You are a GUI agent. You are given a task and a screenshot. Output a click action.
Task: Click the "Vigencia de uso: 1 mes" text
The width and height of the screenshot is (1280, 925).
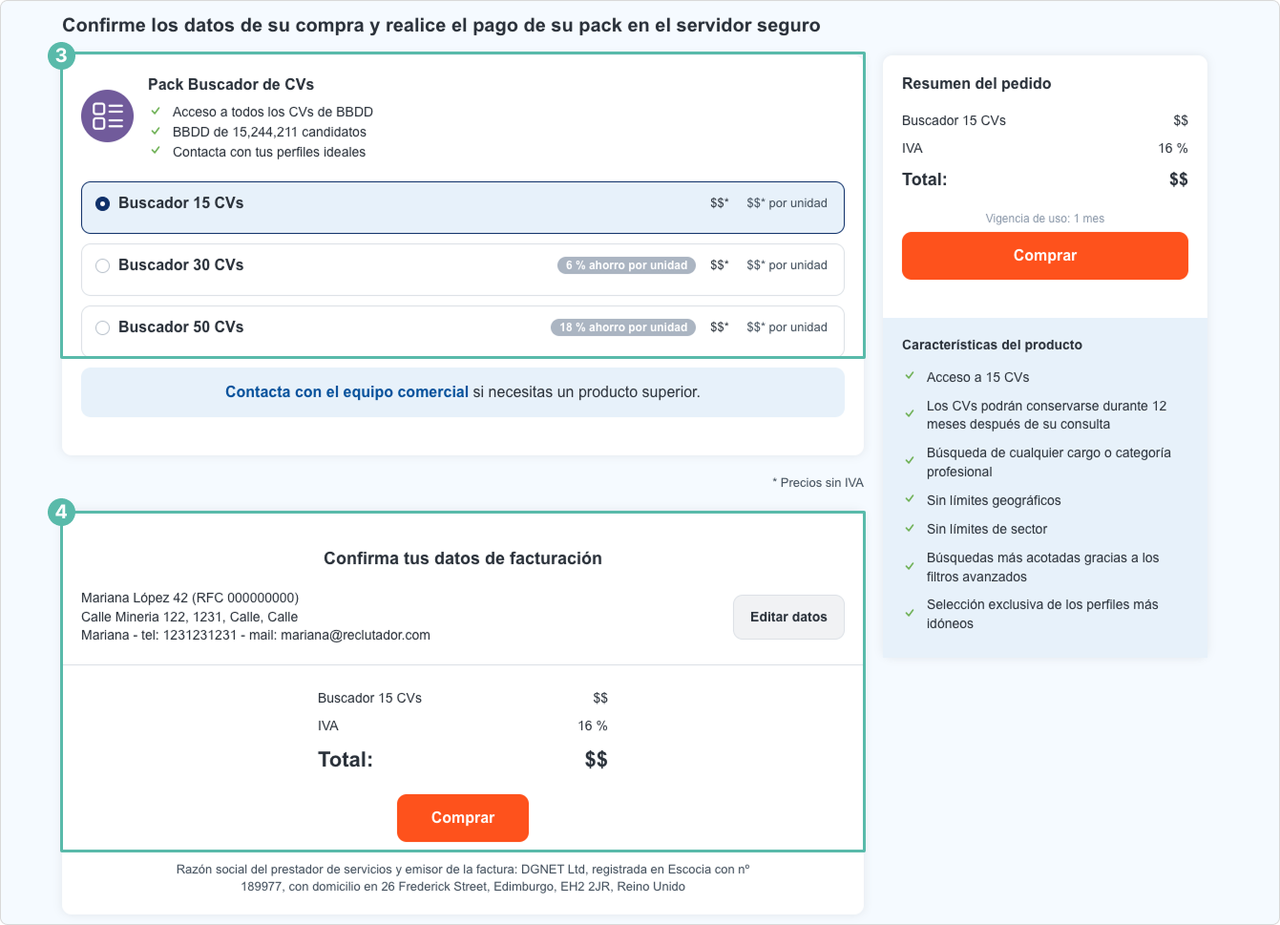1044,218
